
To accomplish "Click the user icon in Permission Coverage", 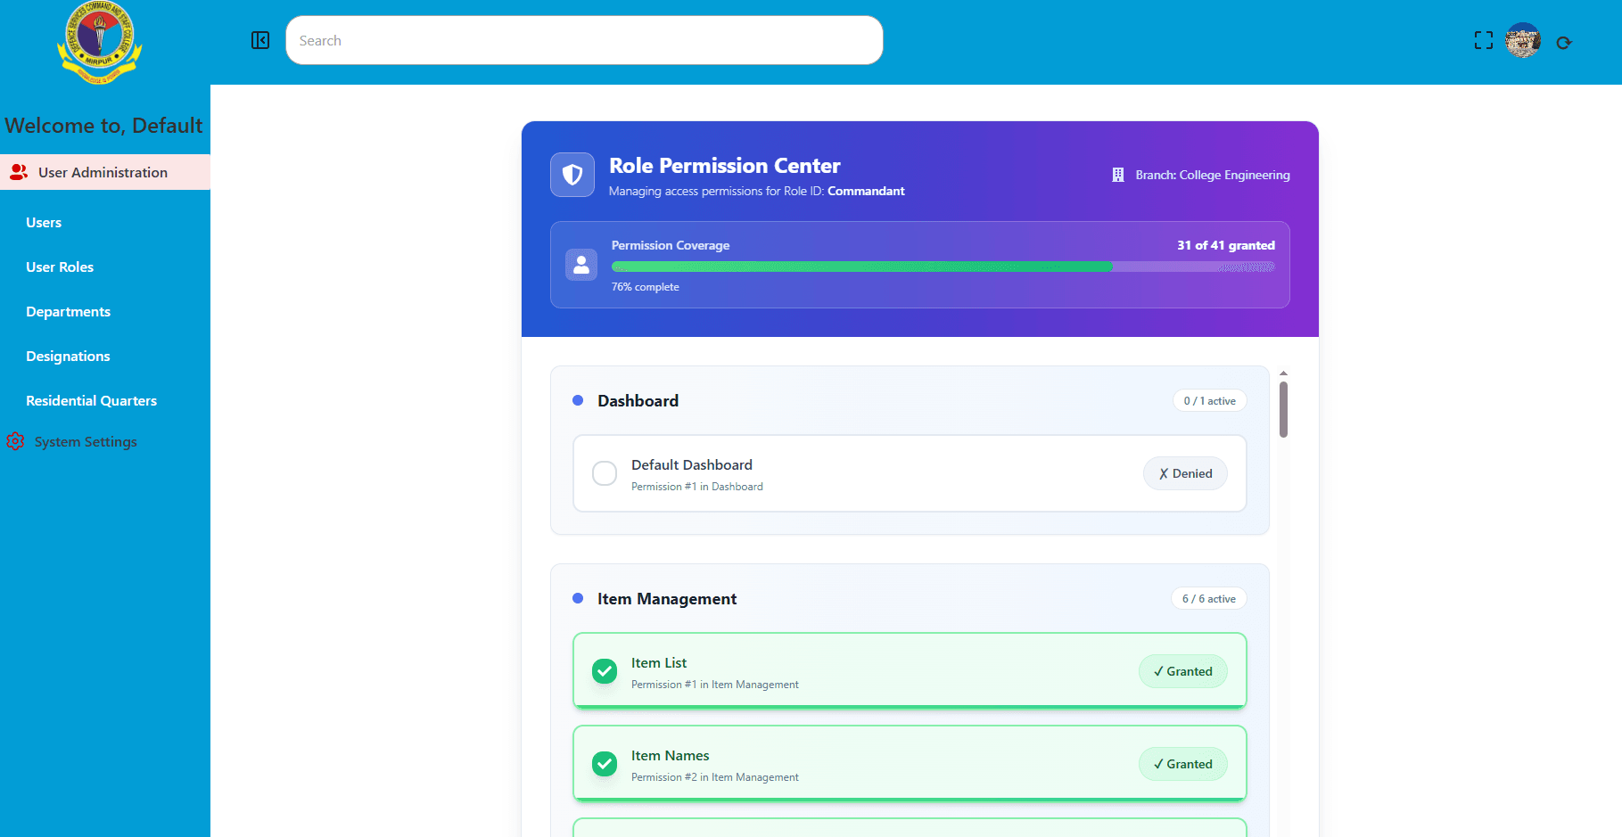I will pos(581,265).
